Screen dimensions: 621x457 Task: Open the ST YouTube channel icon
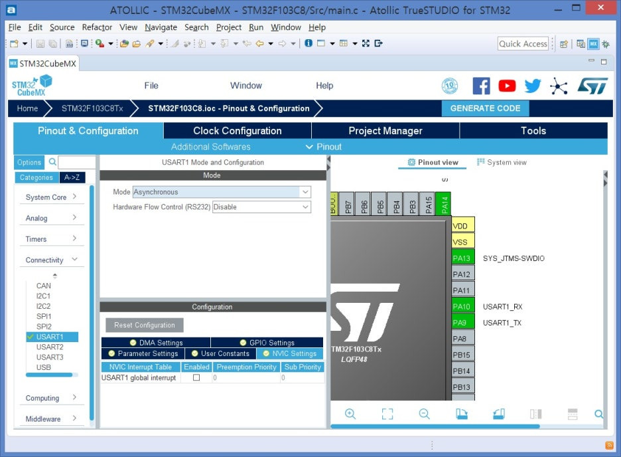(x=507, y=86)
